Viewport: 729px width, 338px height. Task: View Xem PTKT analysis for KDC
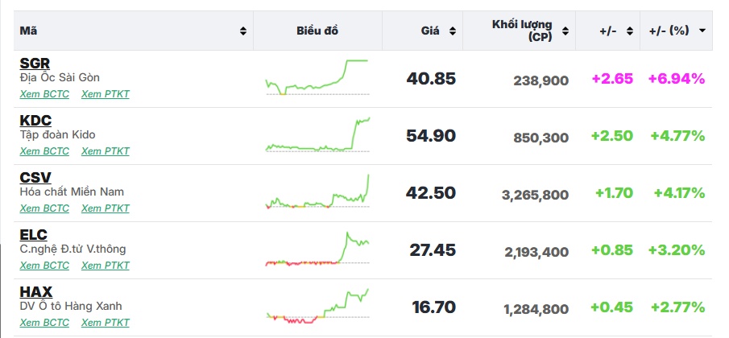(x=106, y=151)
